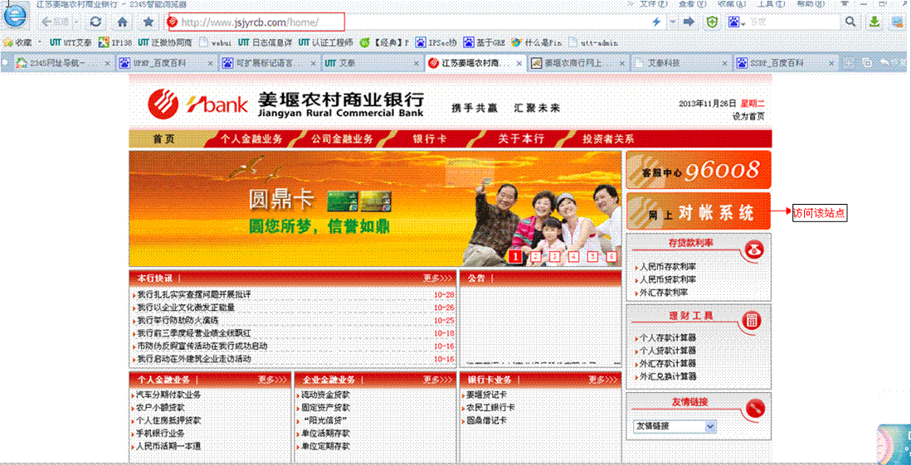
Task: Open the green shield security icon
Action: tap(712, 22)
